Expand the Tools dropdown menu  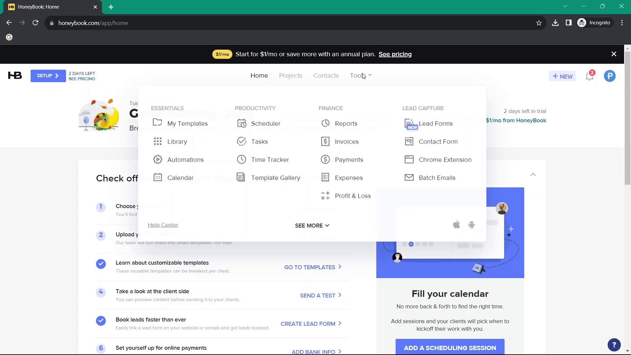[x=361, y=75]
